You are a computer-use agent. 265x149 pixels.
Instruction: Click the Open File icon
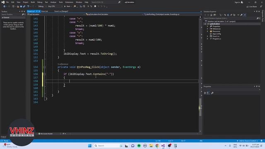[18, 7]
